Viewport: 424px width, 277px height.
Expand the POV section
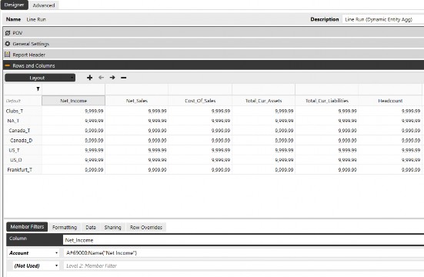[214, 33]
